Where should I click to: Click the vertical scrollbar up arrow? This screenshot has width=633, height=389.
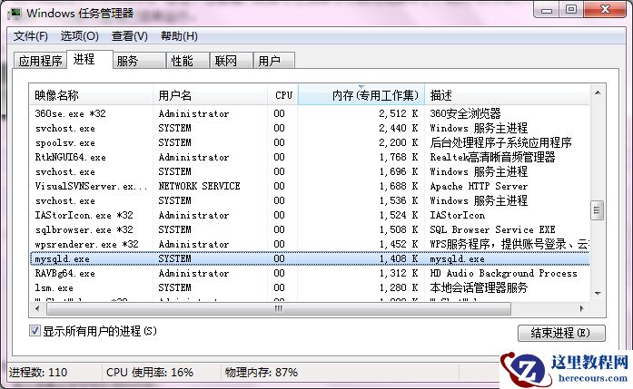(x=598, y=92)
